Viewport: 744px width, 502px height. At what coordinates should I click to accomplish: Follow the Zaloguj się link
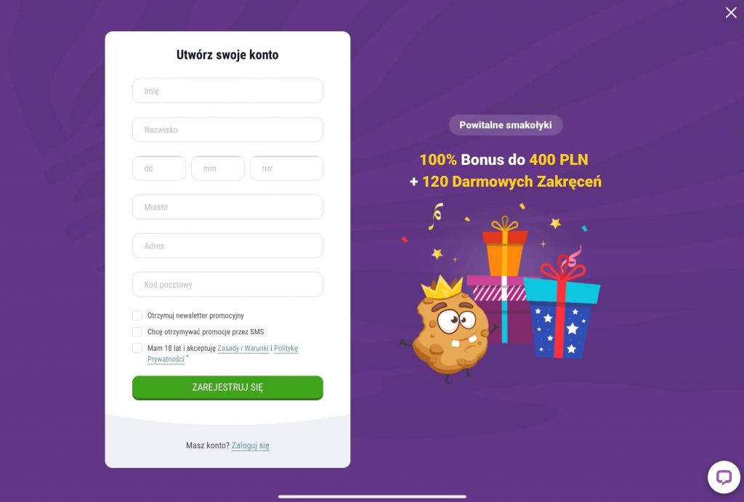coord(251,445)
